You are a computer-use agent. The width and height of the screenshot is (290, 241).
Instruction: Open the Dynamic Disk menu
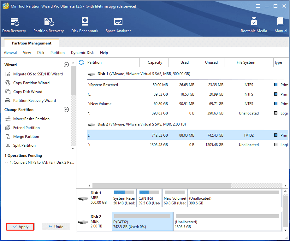pyautogui.click(x=82, y=53)
